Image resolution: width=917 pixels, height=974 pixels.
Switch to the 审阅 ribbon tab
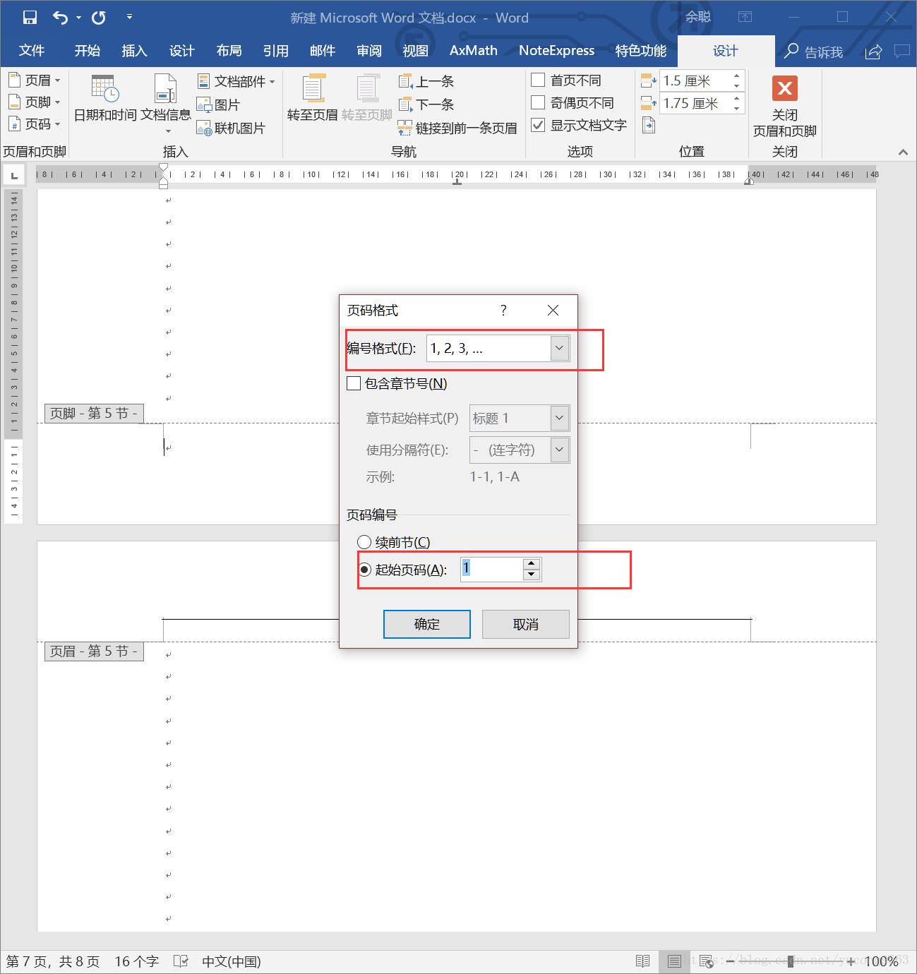click(369, 51)
